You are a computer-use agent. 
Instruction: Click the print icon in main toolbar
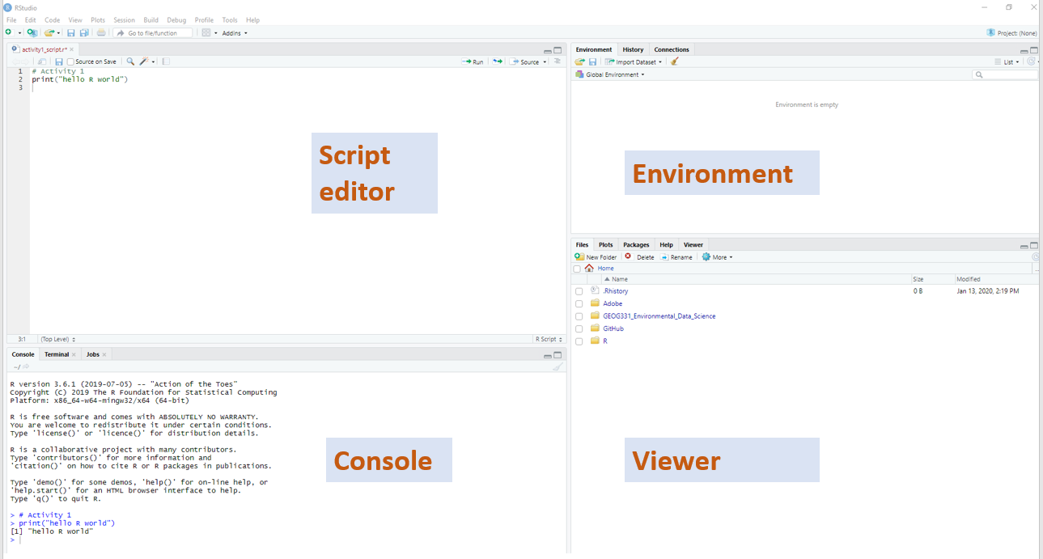[x=101, y=33]
